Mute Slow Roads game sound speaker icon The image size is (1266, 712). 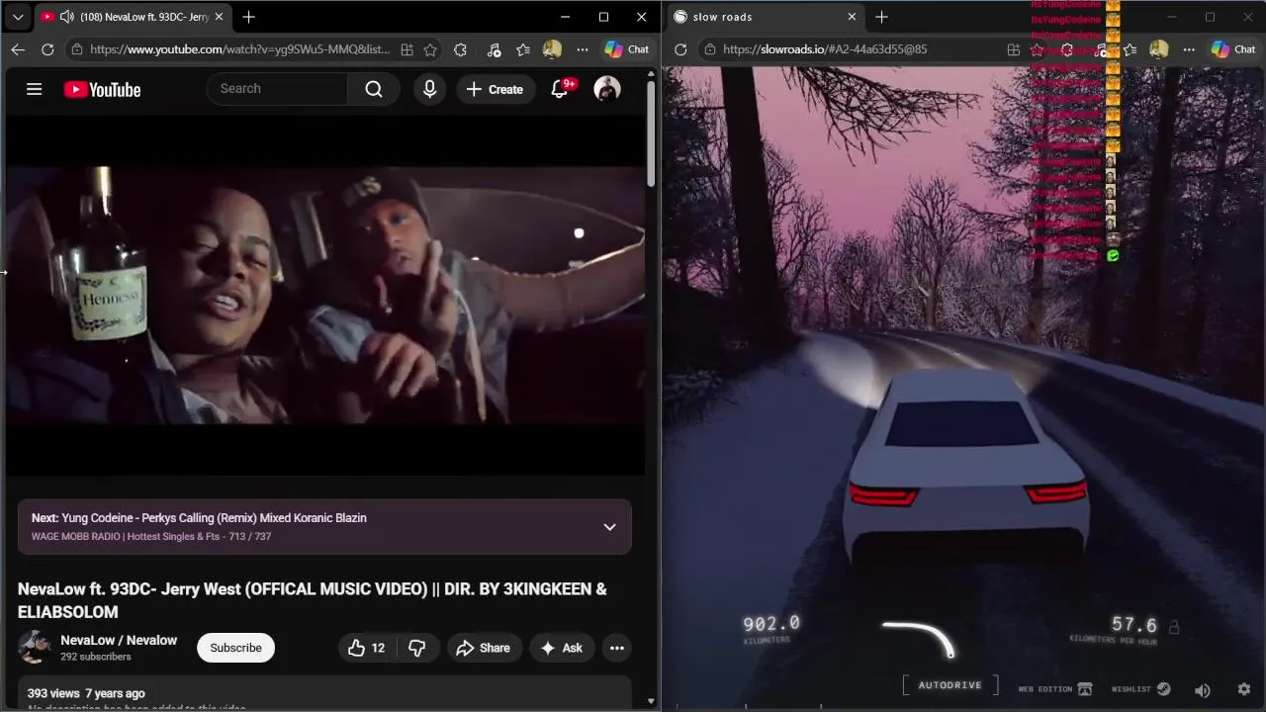point(1203,690)
